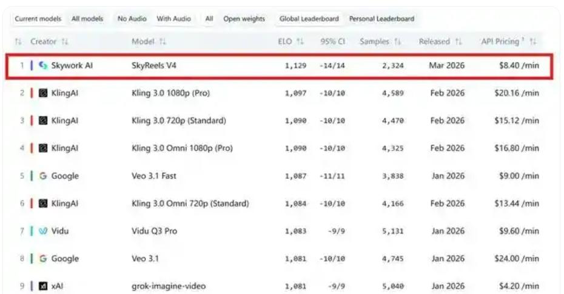Click KlingAI logo in Kling 3.0 720p (Standard) row

coord(43,121)
